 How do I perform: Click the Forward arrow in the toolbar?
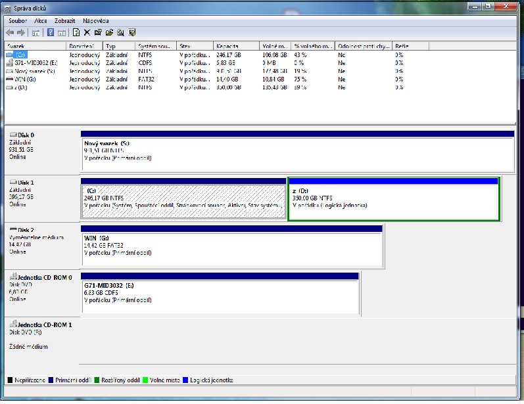point(21,32)
